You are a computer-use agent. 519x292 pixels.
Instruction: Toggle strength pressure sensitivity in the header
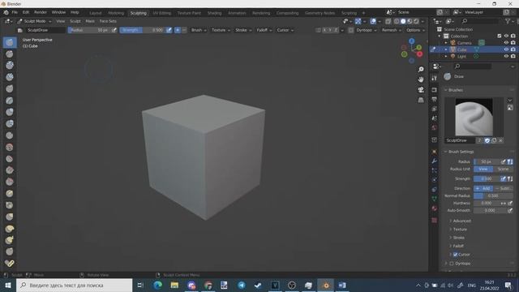(x=169, y=30)
